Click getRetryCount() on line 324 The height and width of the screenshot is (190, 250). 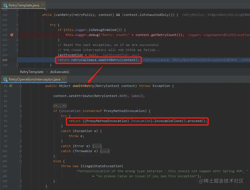166,35
